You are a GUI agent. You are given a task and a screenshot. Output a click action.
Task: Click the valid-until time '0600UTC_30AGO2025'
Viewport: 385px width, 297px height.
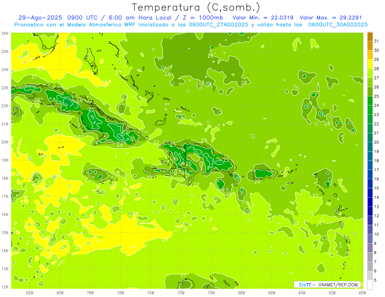click(338, 25)
